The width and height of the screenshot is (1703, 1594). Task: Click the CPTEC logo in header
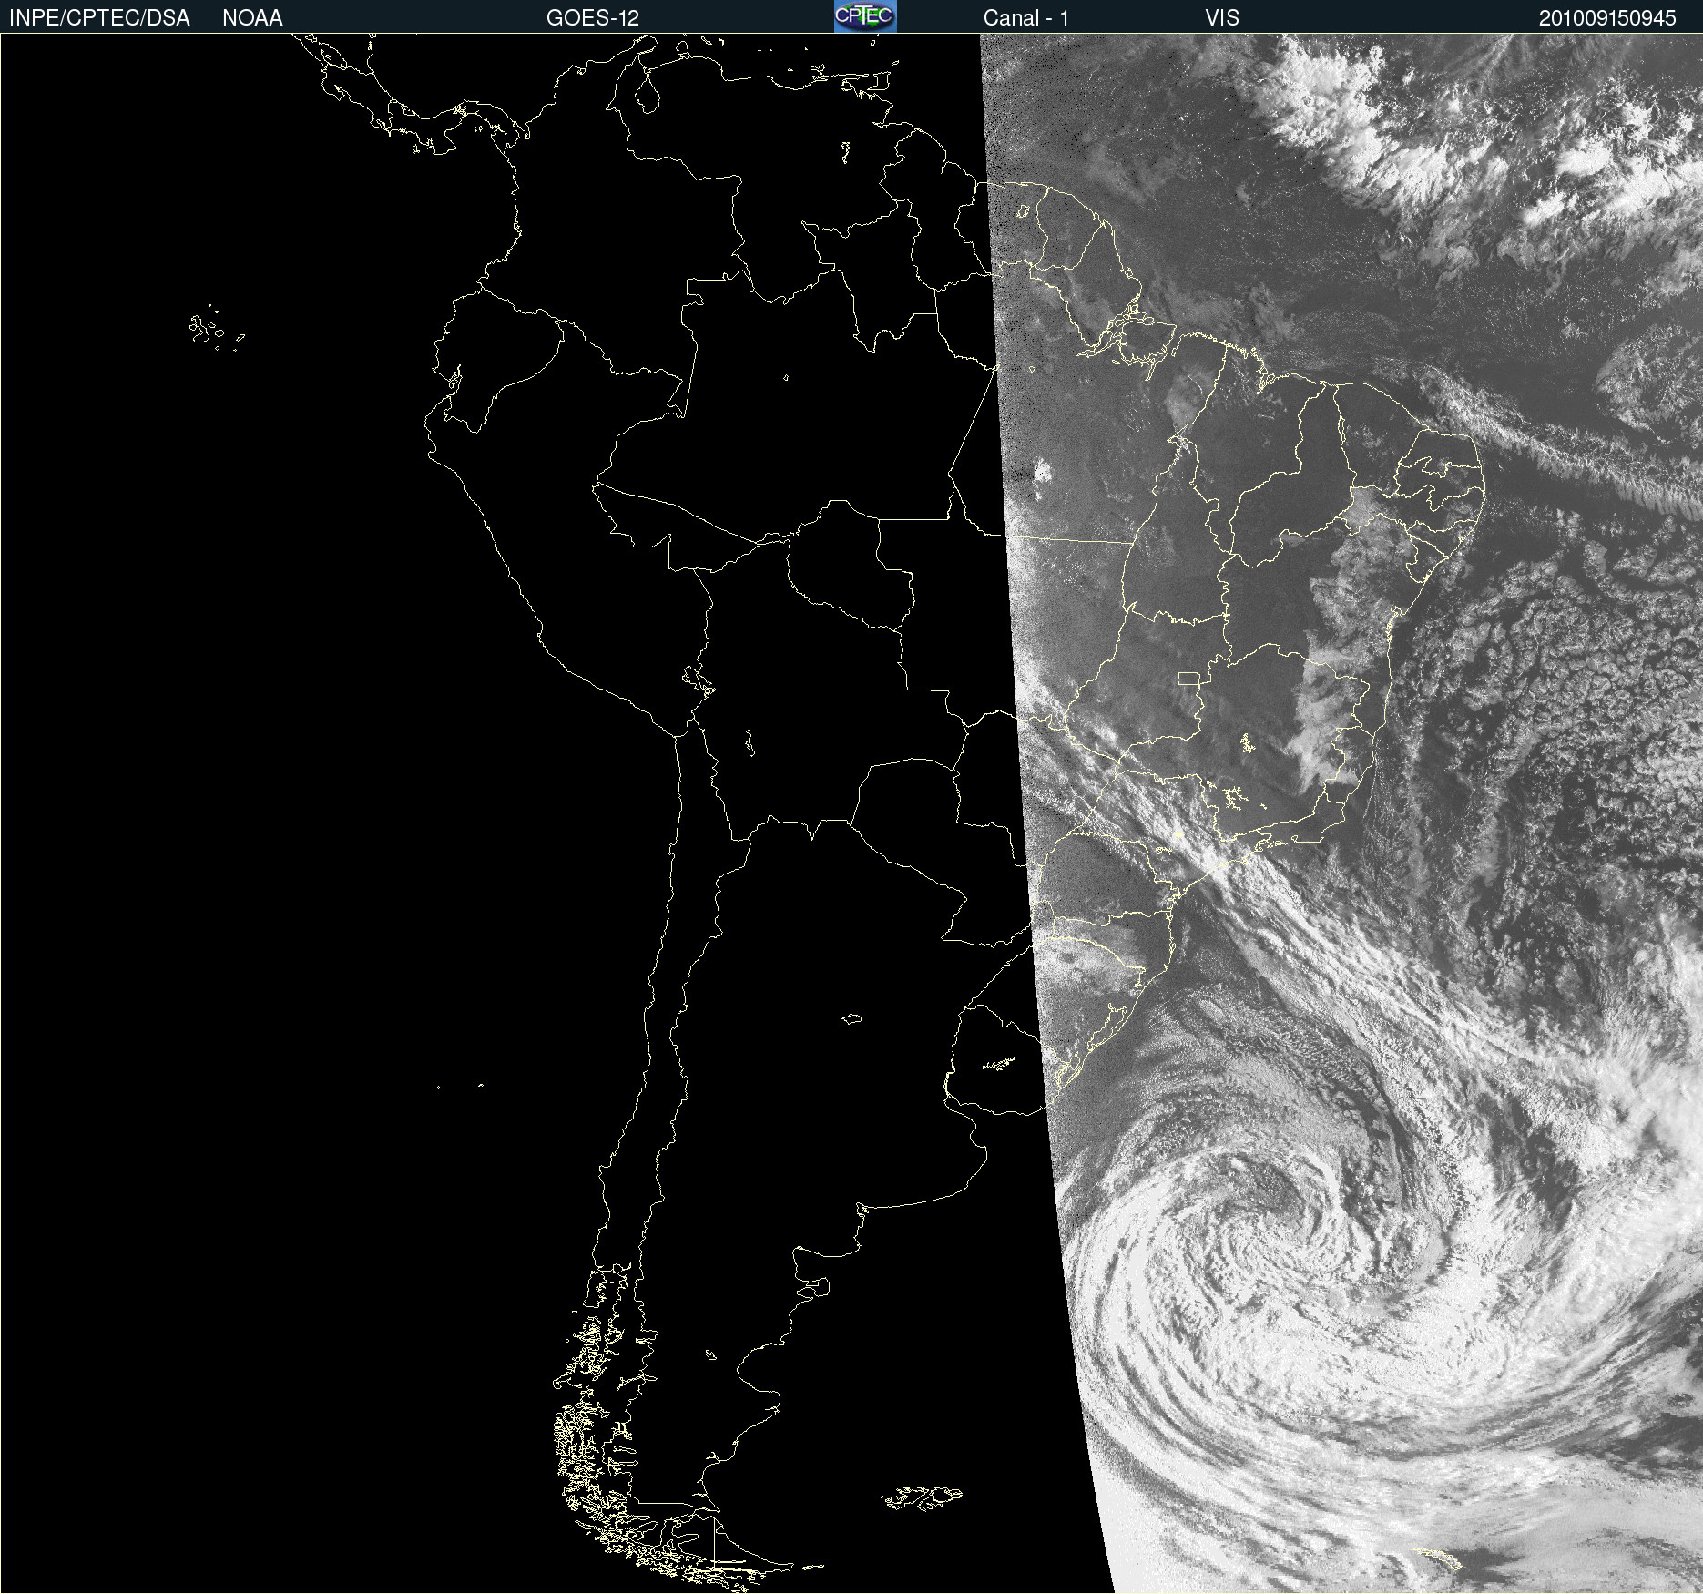pos(865,16)
